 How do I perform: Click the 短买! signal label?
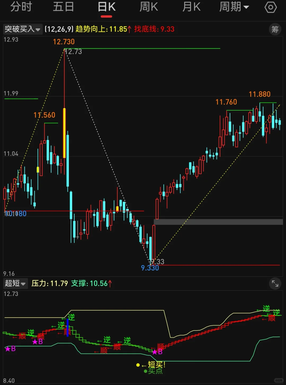tap(156, 365)
